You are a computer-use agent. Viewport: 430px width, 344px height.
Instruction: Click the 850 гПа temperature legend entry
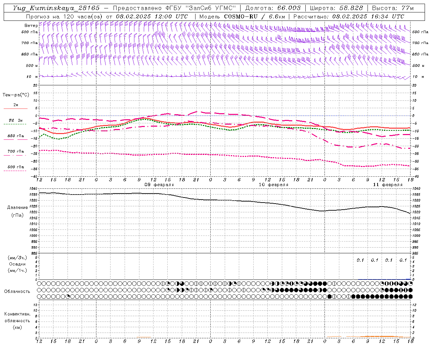[16, 136]
